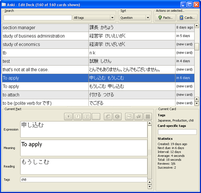Click the add audio icon
Image resolution: width=201 pixels, height=193 pixels.
pyautogui.click(x=117, y=117)
